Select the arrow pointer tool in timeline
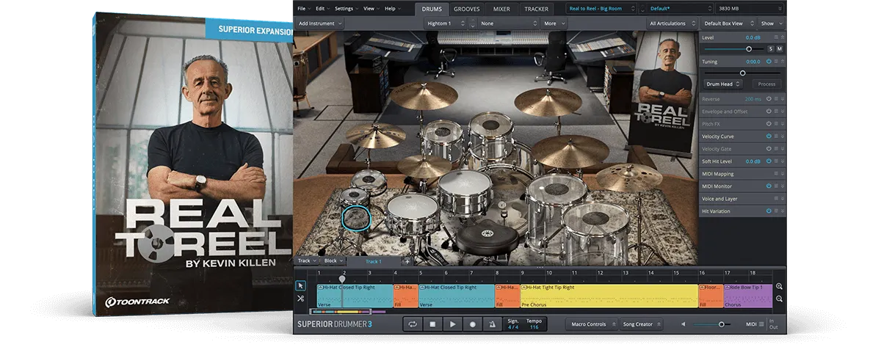 [300, 285]
